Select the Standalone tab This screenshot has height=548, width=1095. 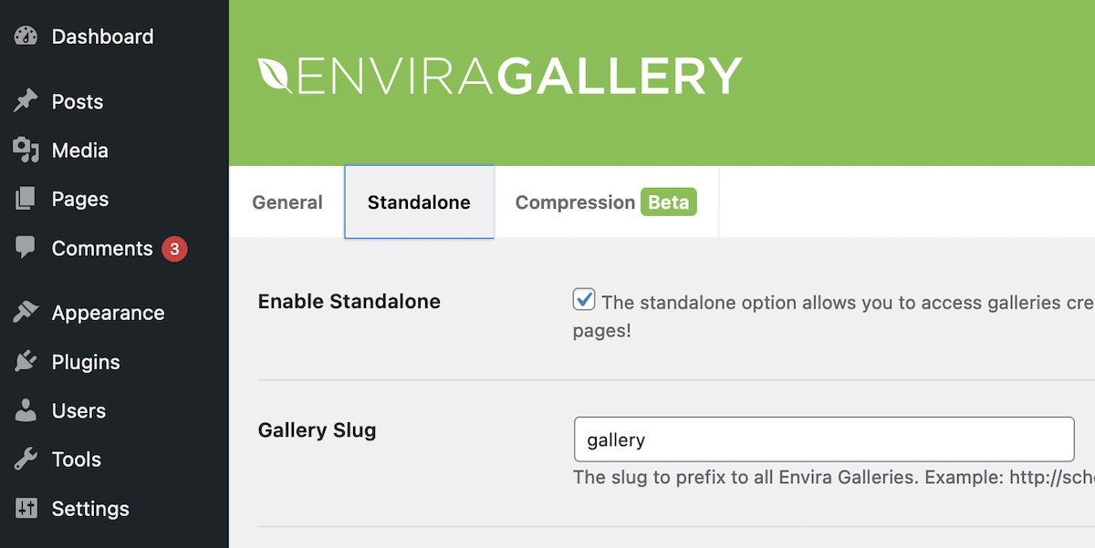[419, 202]
